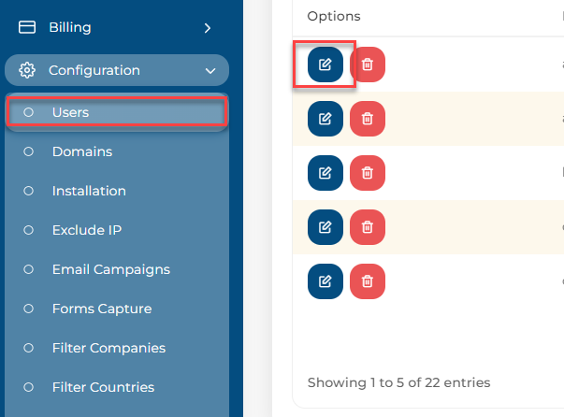Click the Configuration gear icon
The image size is (564, 417).
[x=27, y=70]
